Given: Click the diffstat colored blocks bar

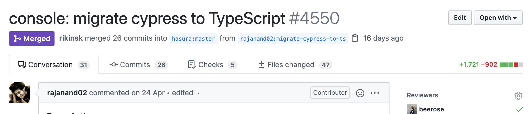Looking at the screenshot, I should [511, 65].
